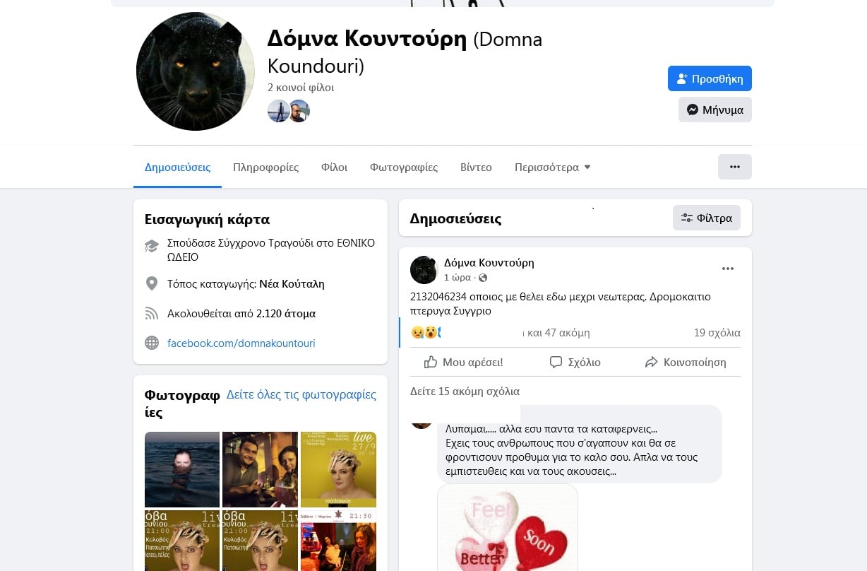Open the post's three-dots options menu

coord(727,269)
